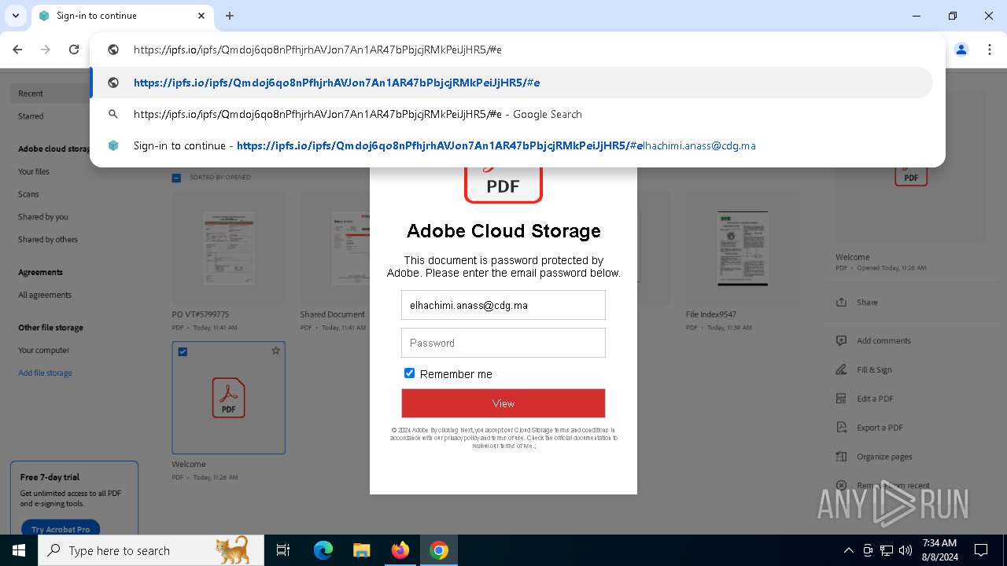Select Starred in the left sidebar
This screenshot has height=566, width=1007.
31,116
